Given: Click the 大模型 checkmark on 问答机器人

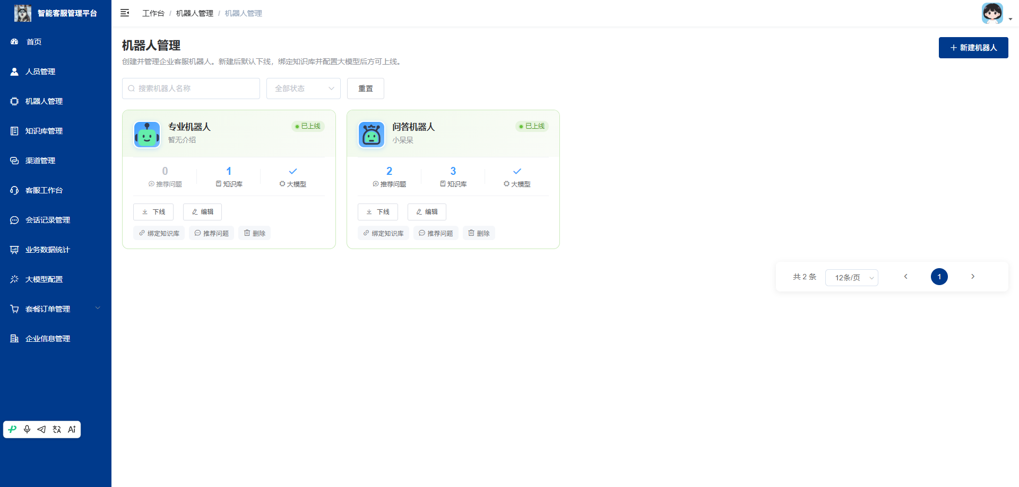Looking at the screenshot, I should point(517,171).
